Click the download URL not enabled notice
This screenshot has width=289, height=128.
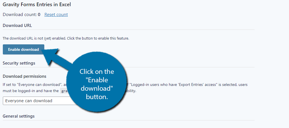click(x=66, y=38)
